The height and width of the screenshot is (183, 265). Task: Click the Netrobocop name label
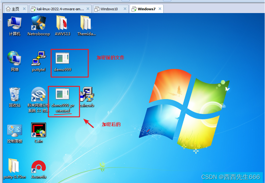39,34
